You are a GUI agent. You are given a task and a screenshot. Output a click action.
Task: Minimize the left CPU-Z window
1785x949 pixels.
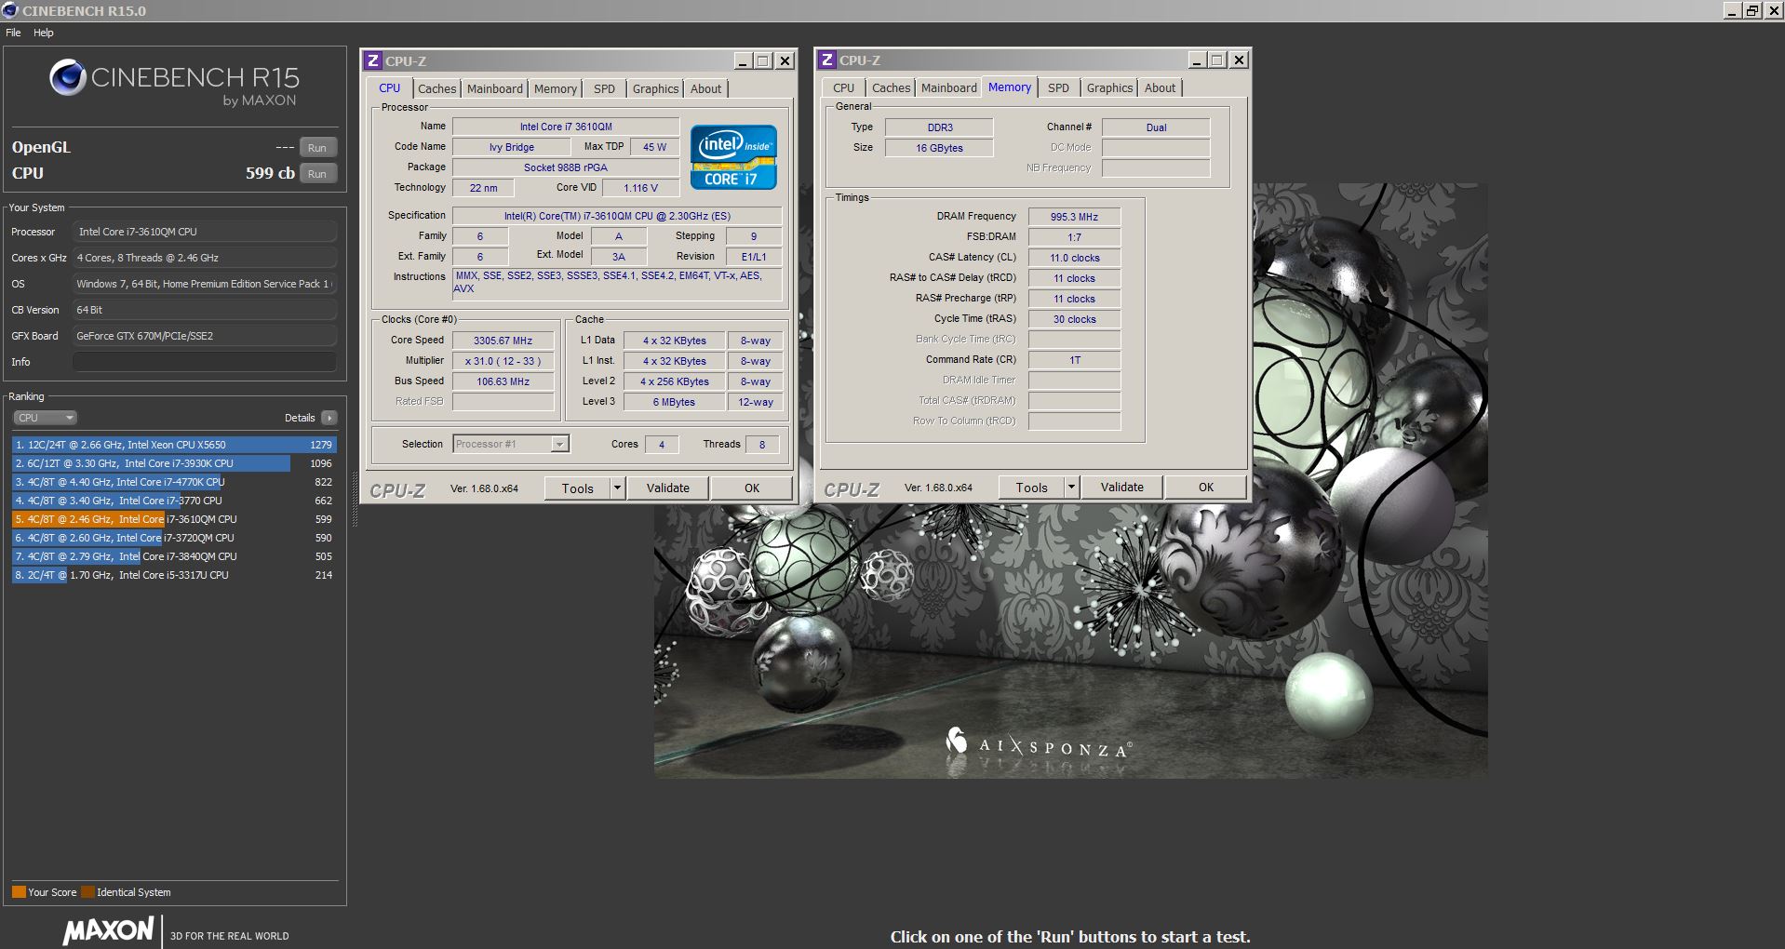[x=743, y=60]
